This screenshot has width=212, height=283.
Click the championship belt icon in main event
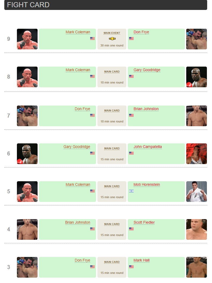[x=112, y=39]
